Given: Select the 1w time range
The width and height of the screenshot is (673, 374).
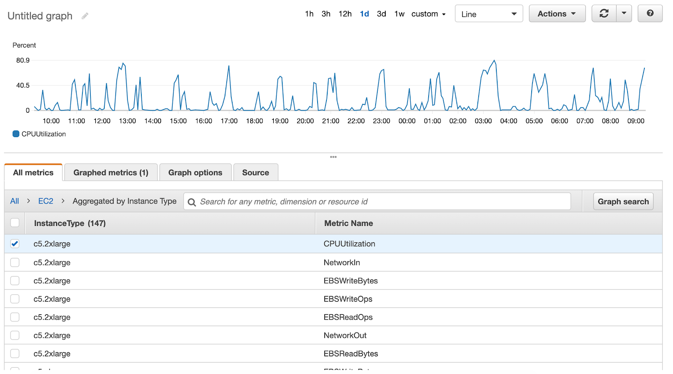Looking at the screenshot, I should pos(399,14).
